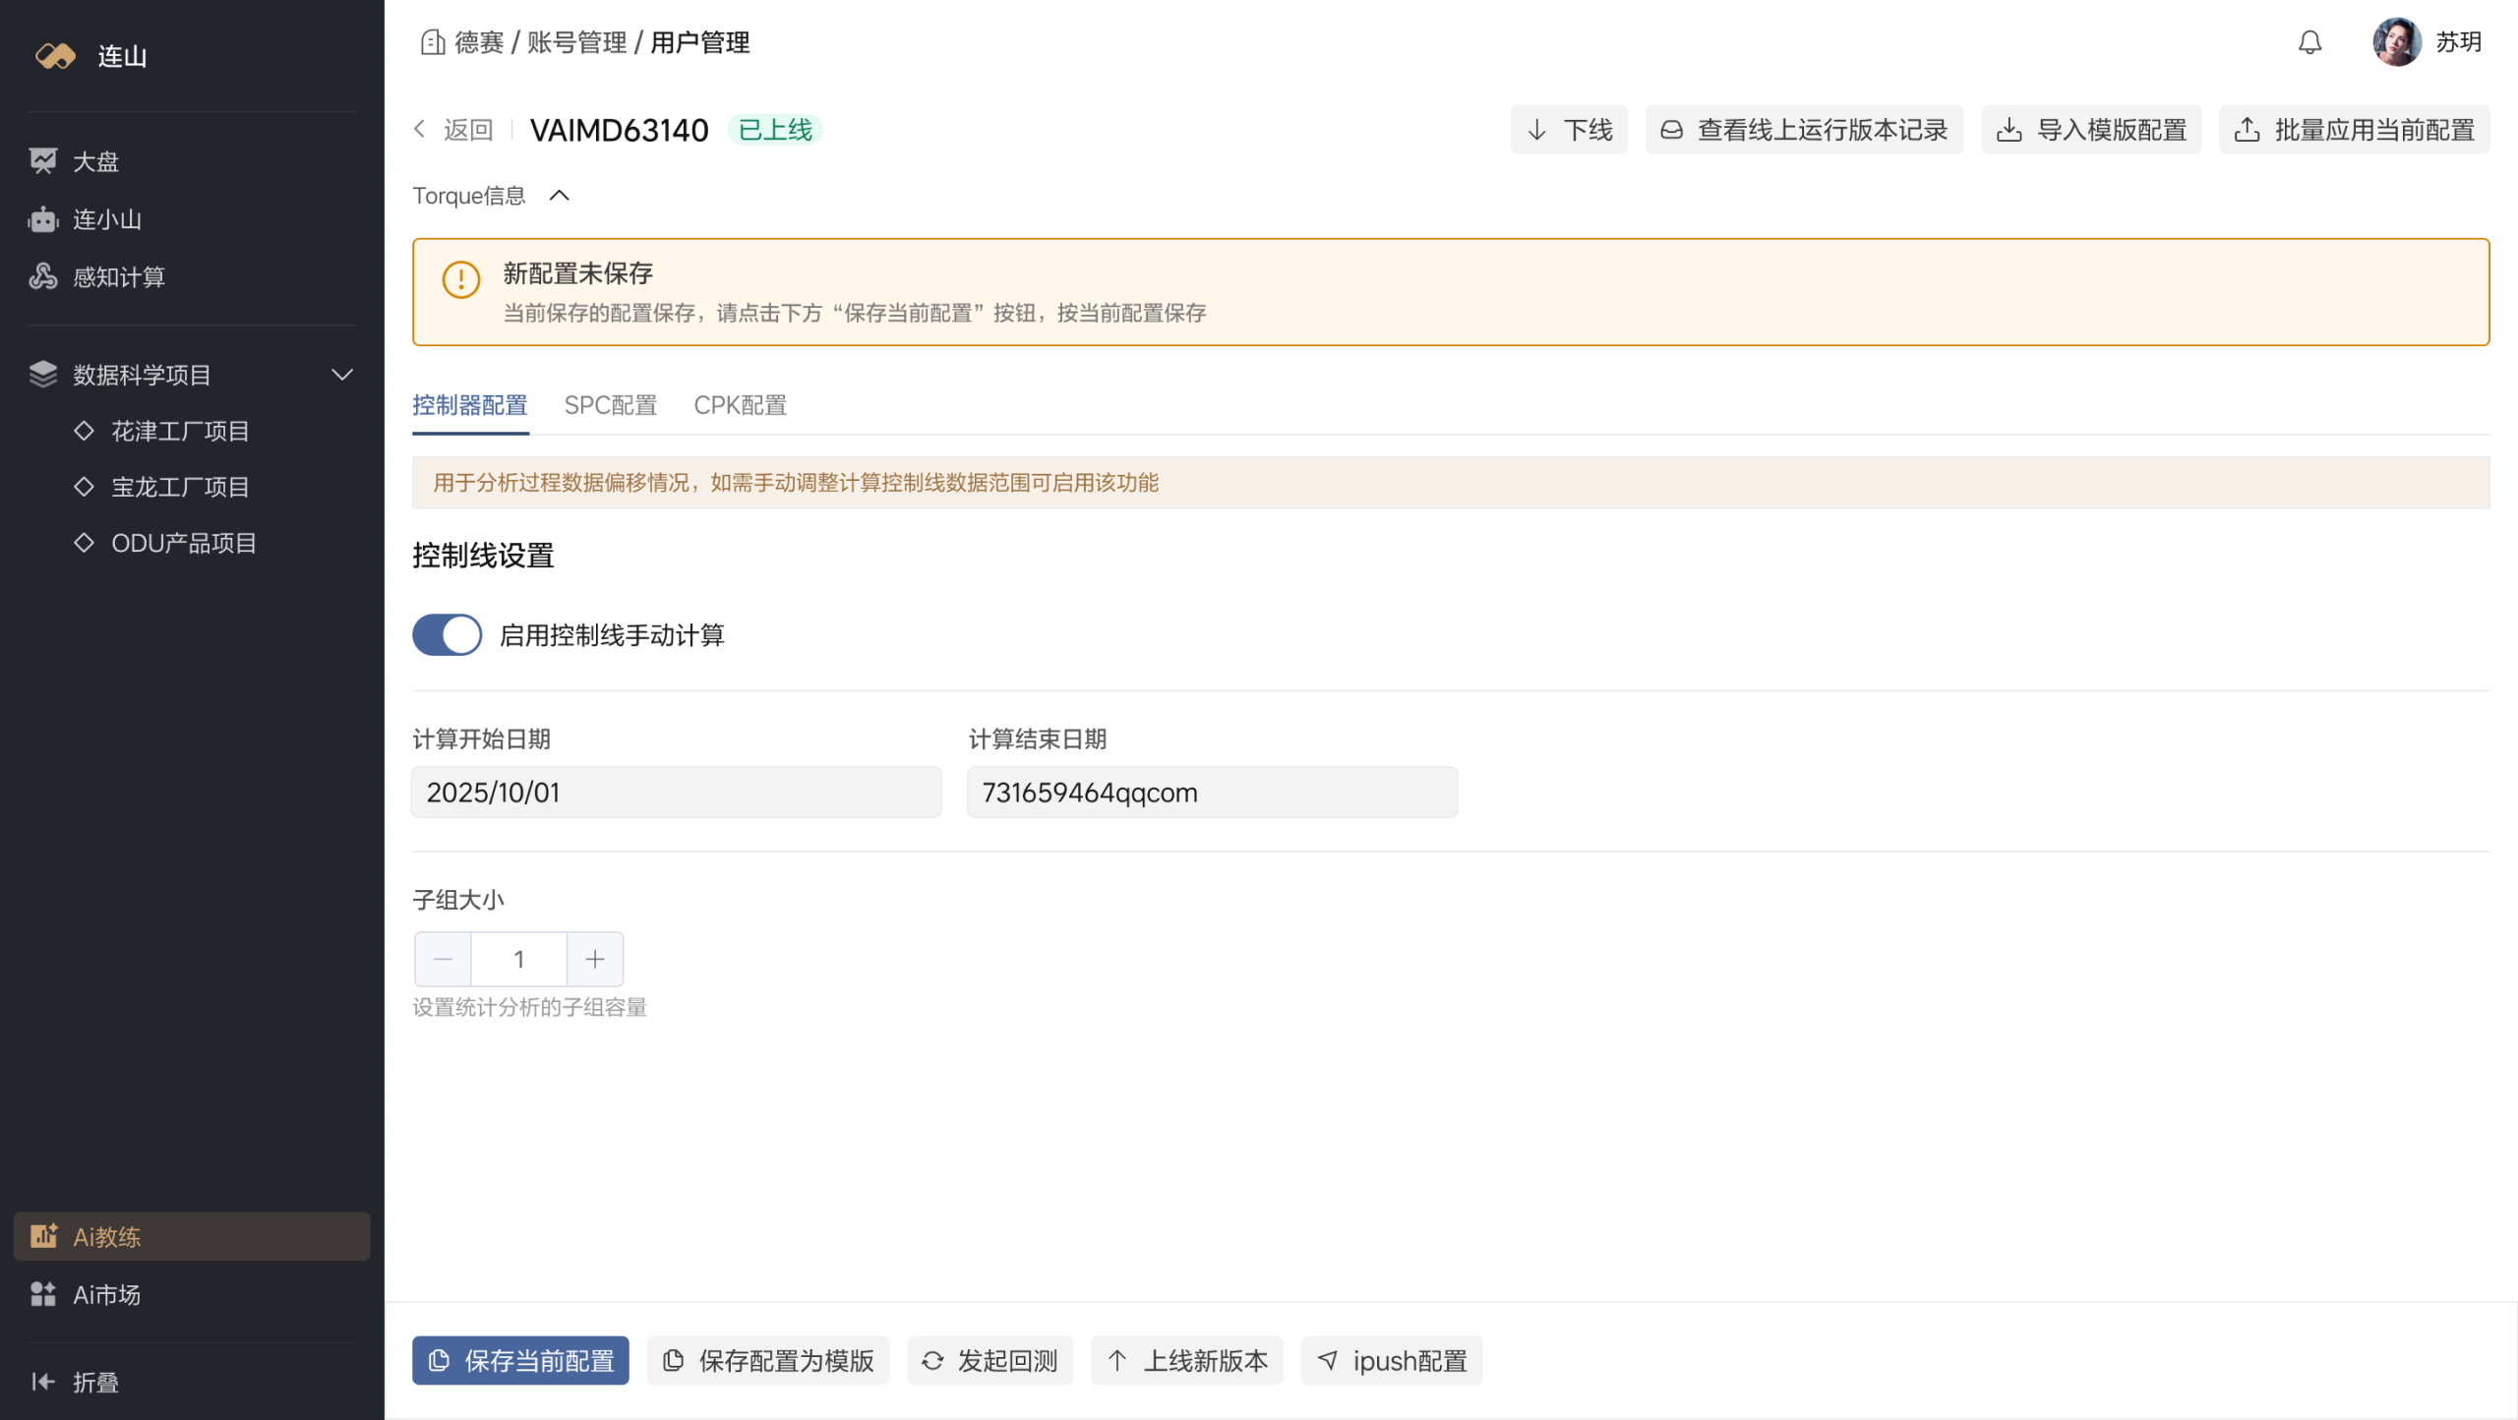The image size is (2518, 1420).
Task: Click 账号管理 breadcrumb link
Action: coord(577,42)
